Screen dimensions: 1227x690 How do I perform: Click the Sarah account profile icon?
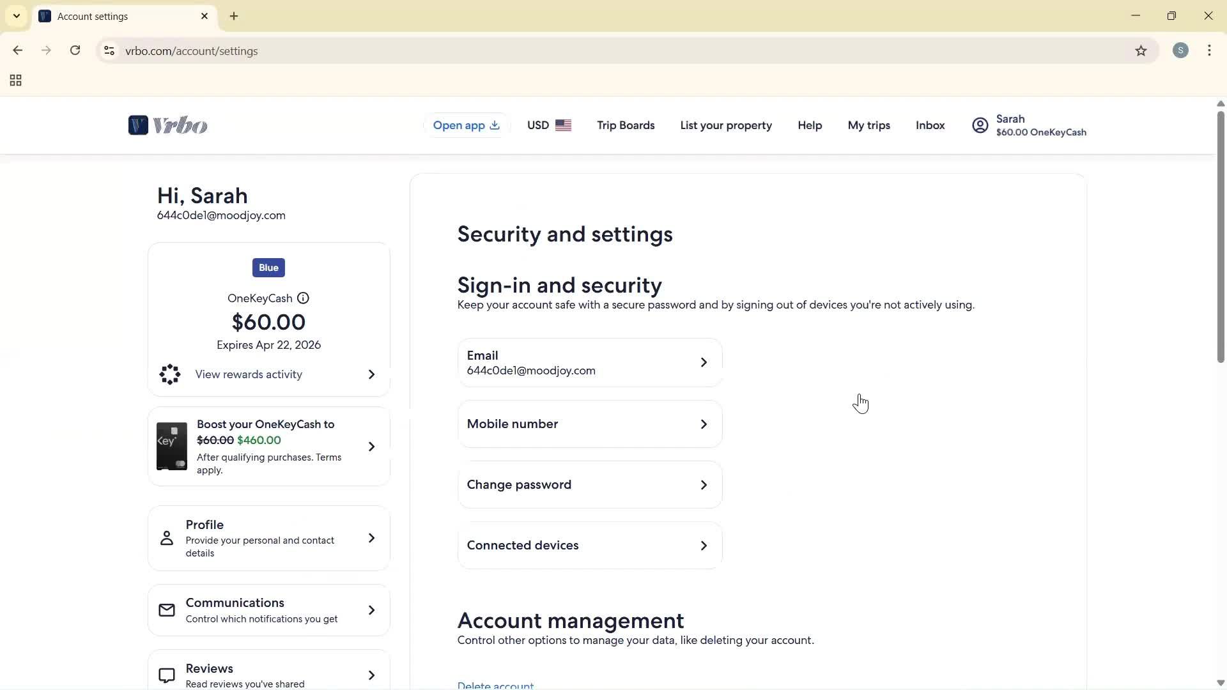(980, 125)
